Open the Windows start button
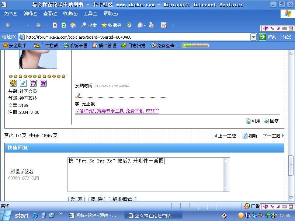This screenshot has width=295, height=221. (15, 215)
